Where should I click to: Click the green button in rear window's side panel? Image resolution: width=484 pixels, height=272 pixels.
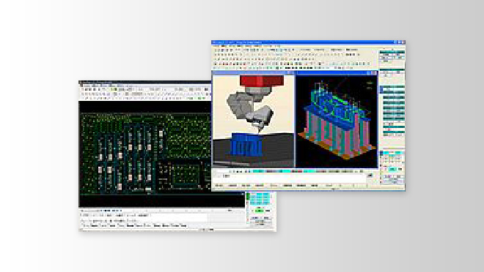[x=260, y=211]
